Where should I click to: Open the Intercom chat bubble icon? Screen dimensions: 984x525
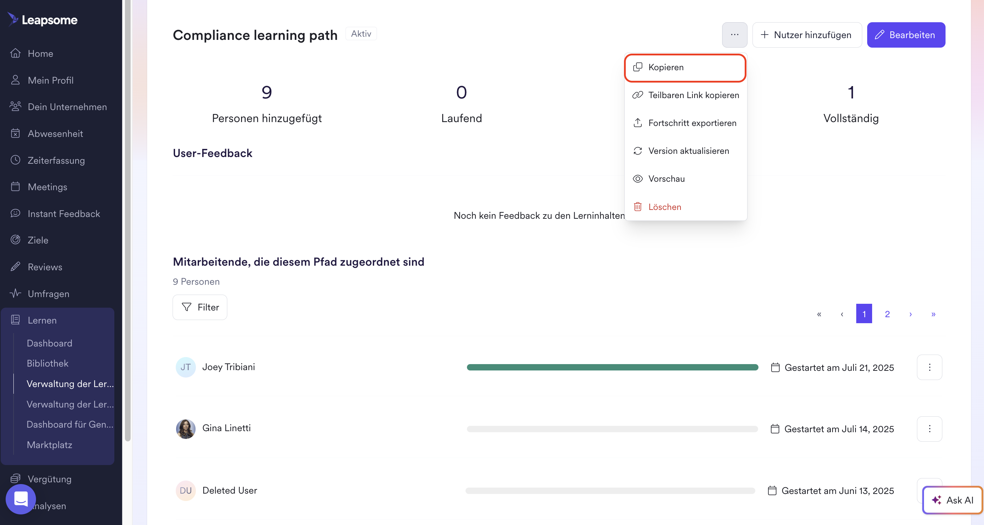(20, 499)
